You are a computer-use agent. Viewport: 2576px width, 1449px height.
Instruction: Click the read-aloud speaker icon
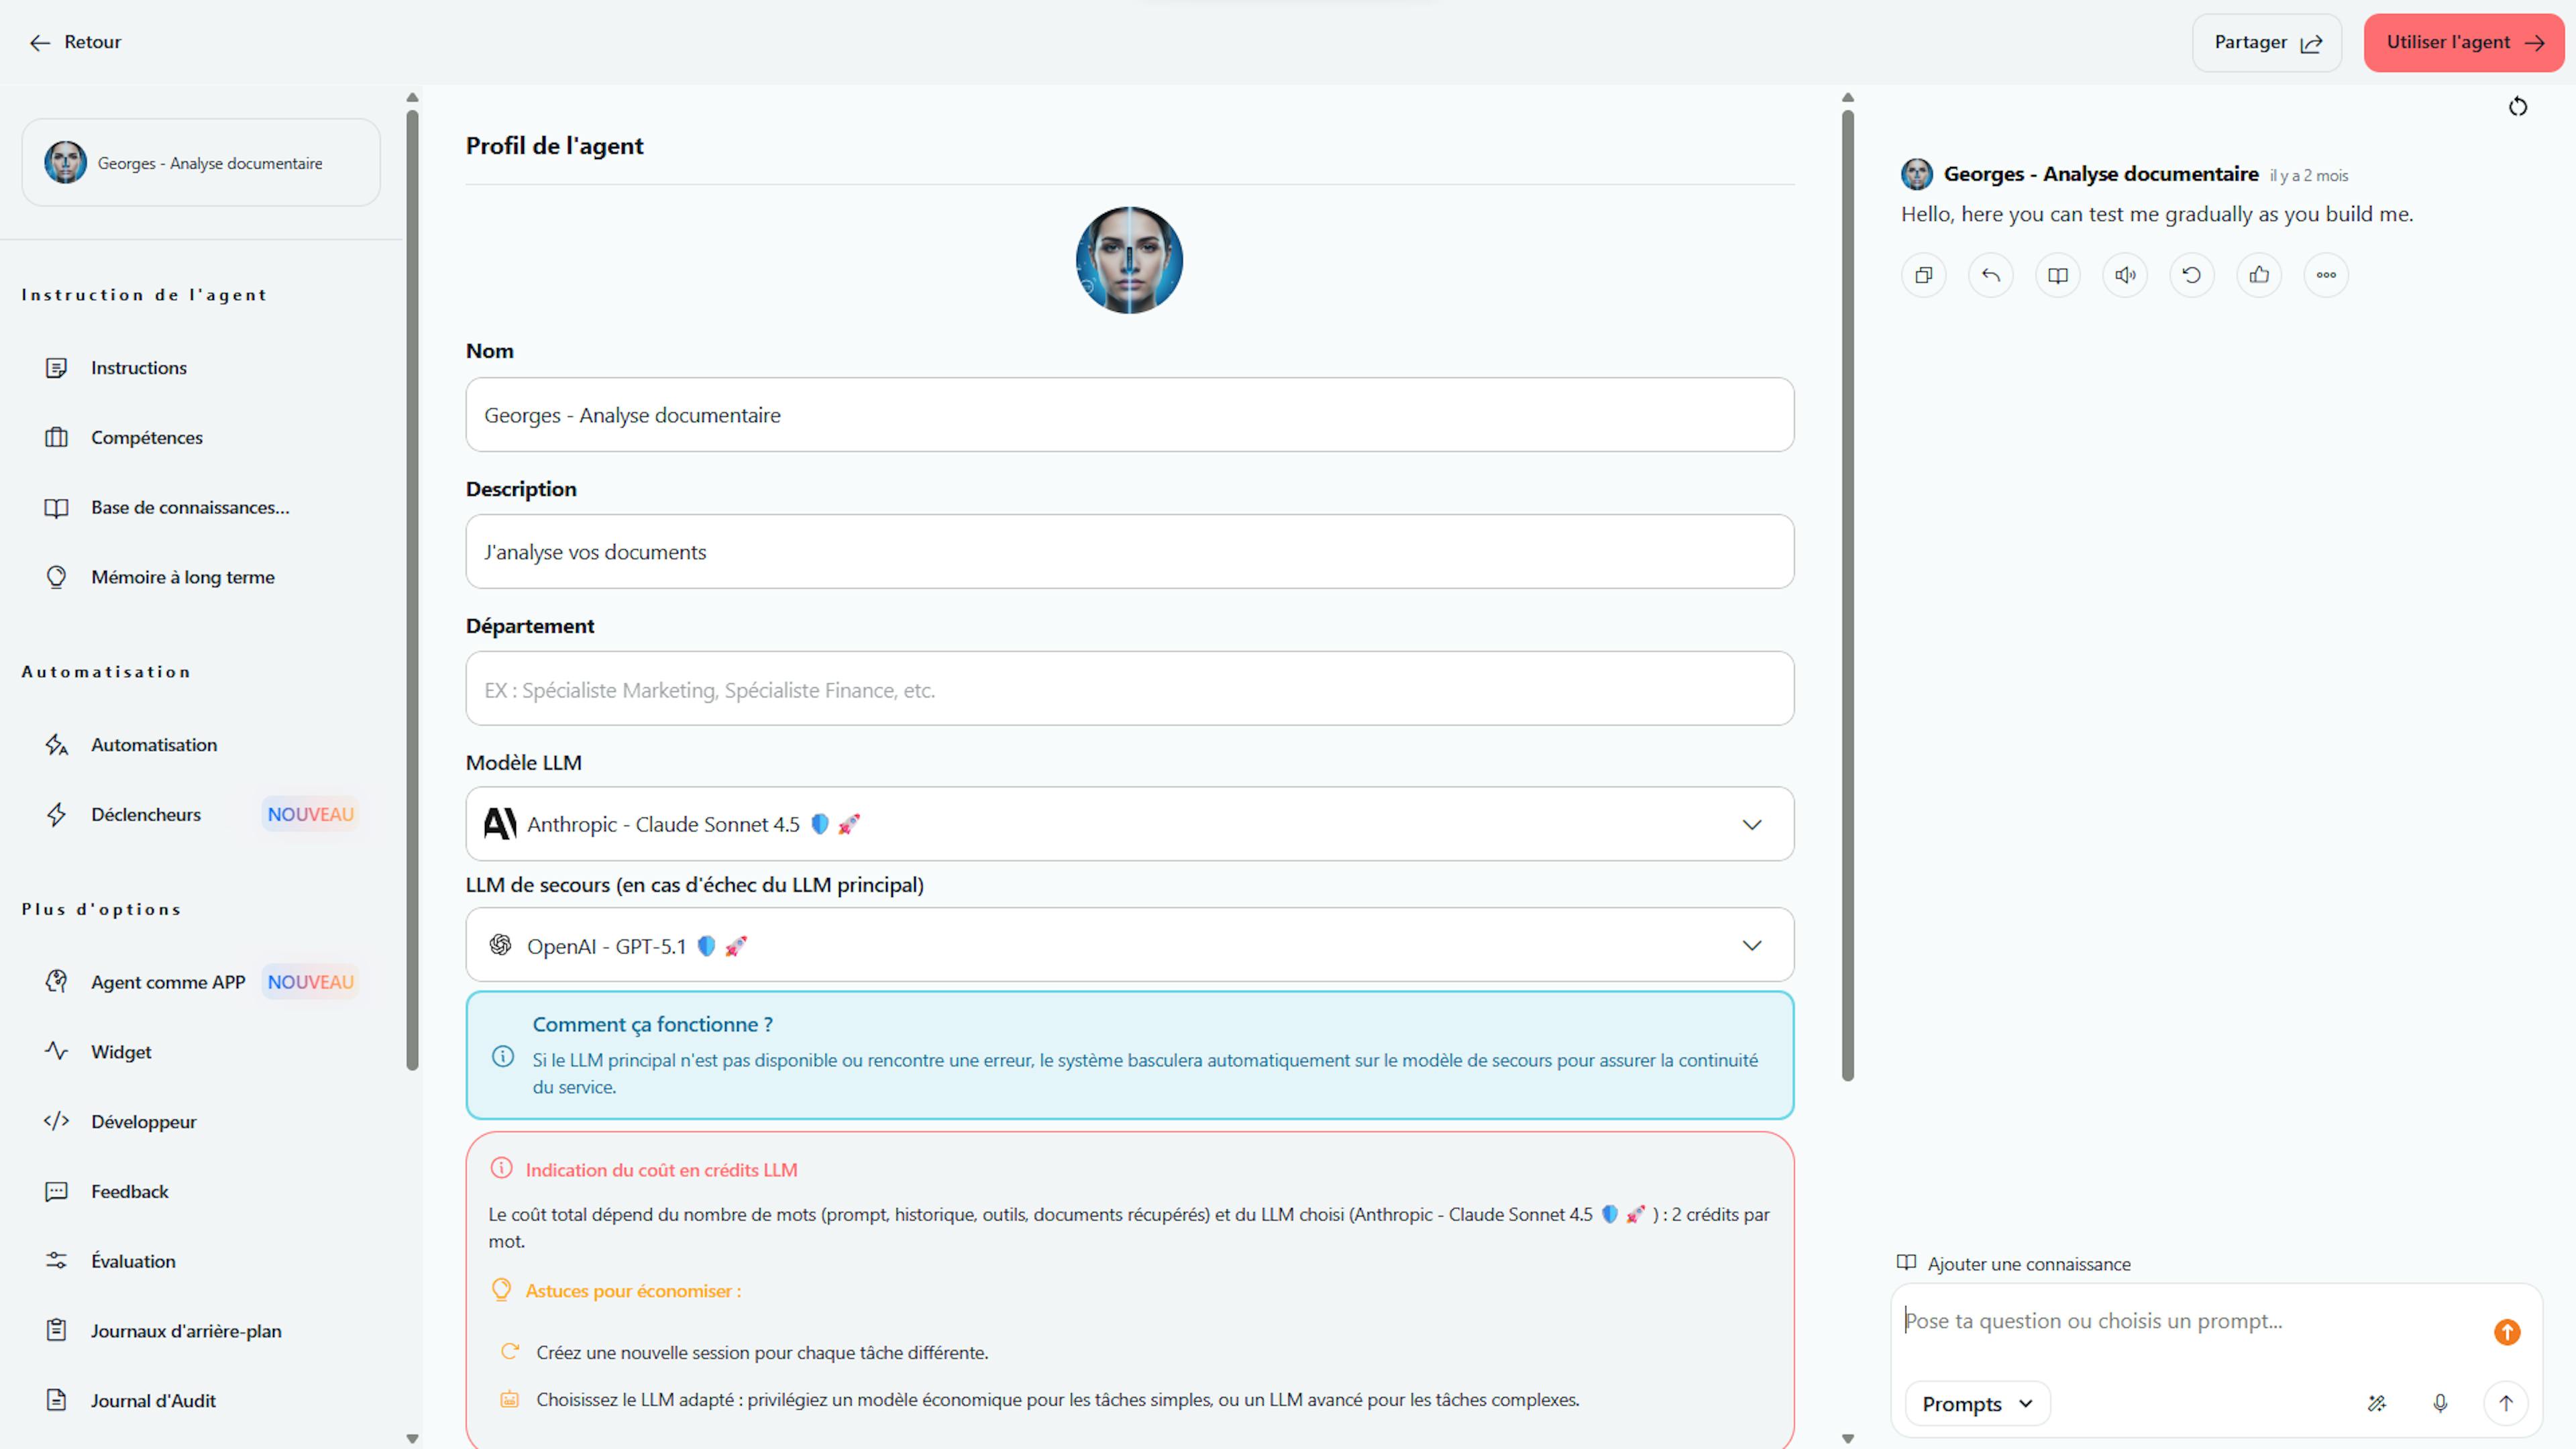click(x=2125, y=275)
